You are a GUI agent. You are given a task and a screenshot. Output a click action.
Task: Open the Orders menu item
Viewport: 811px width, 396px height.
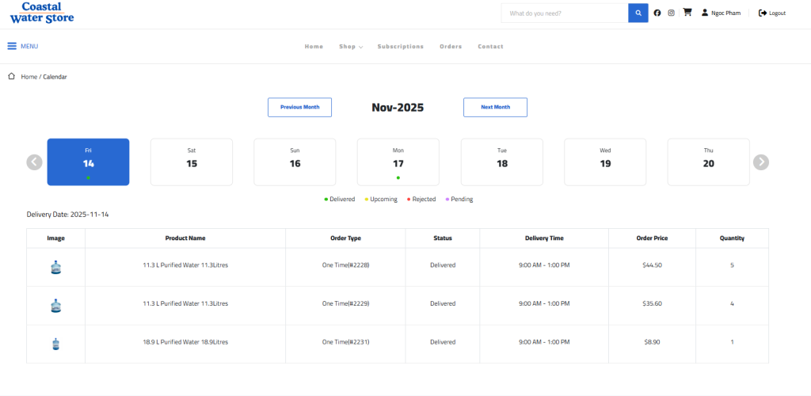point(451,47)
